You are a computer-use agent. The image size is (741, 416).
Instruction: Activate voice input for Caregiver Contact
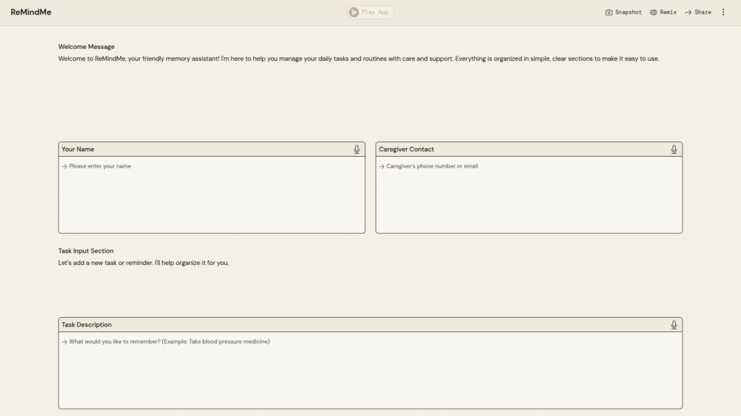[674, 149]
